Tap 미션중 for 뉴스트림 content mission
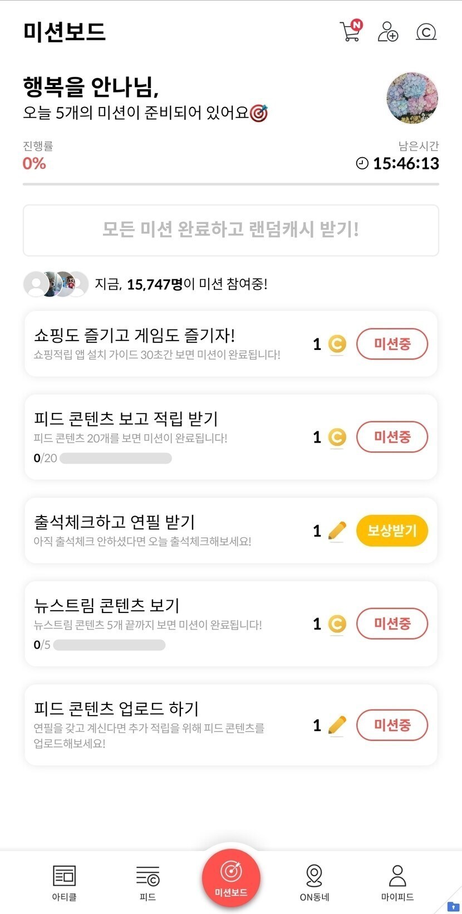462x914 pixels. (392, 624)
